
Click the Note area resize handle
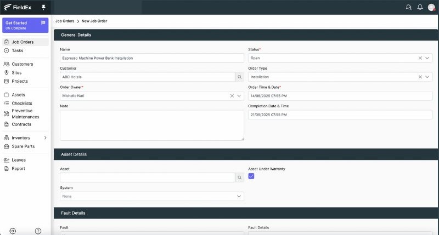coord(242,139)
